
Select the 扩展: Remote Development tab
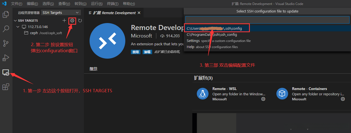point(114,13)
